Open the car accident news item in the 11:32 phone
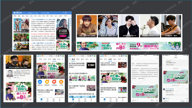This screenshot has height=108, width=192. (x=50, y=92)
